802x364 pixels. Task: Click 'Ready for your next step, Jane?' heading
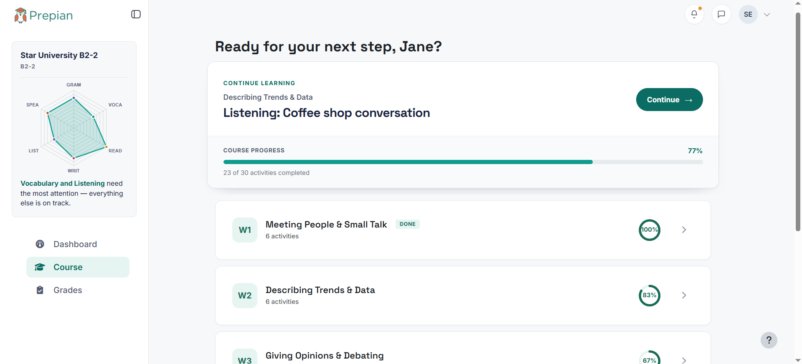(328, 46)
